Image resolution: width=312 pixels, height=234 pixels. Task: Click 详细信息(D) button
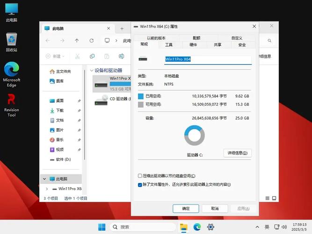tap(238, 153)
